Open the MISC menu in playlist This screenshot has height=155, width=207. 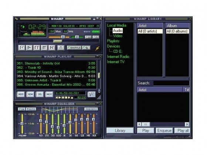[50, 94]
